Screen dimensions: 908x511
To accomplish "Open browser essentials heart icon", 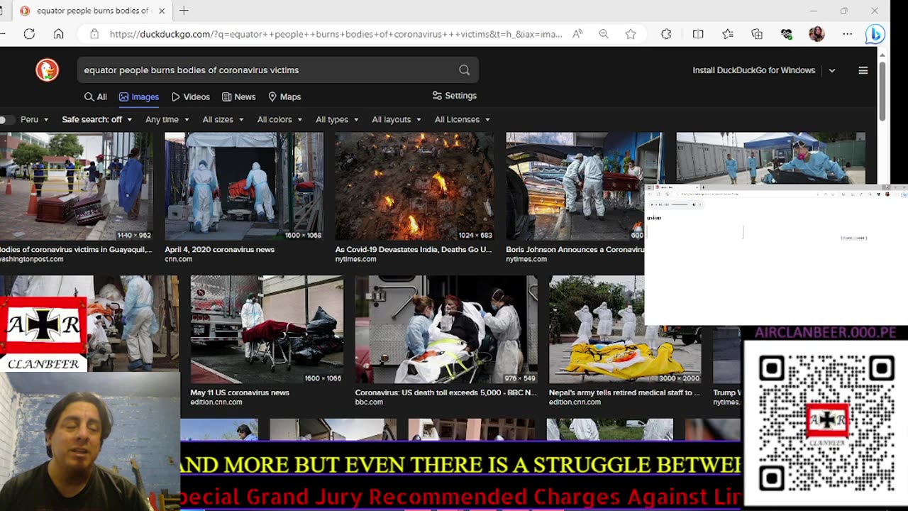I will point(786,34).
